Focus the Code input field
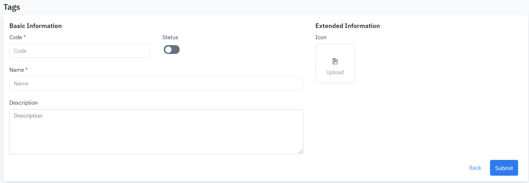The height and width of the screenshot is (183, 529). coord(80,51)
